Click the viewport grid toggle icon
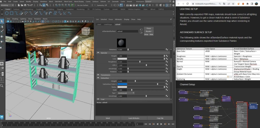Viewport: 260px width, 128px height. pyautogui.click(x=43, y=21)
